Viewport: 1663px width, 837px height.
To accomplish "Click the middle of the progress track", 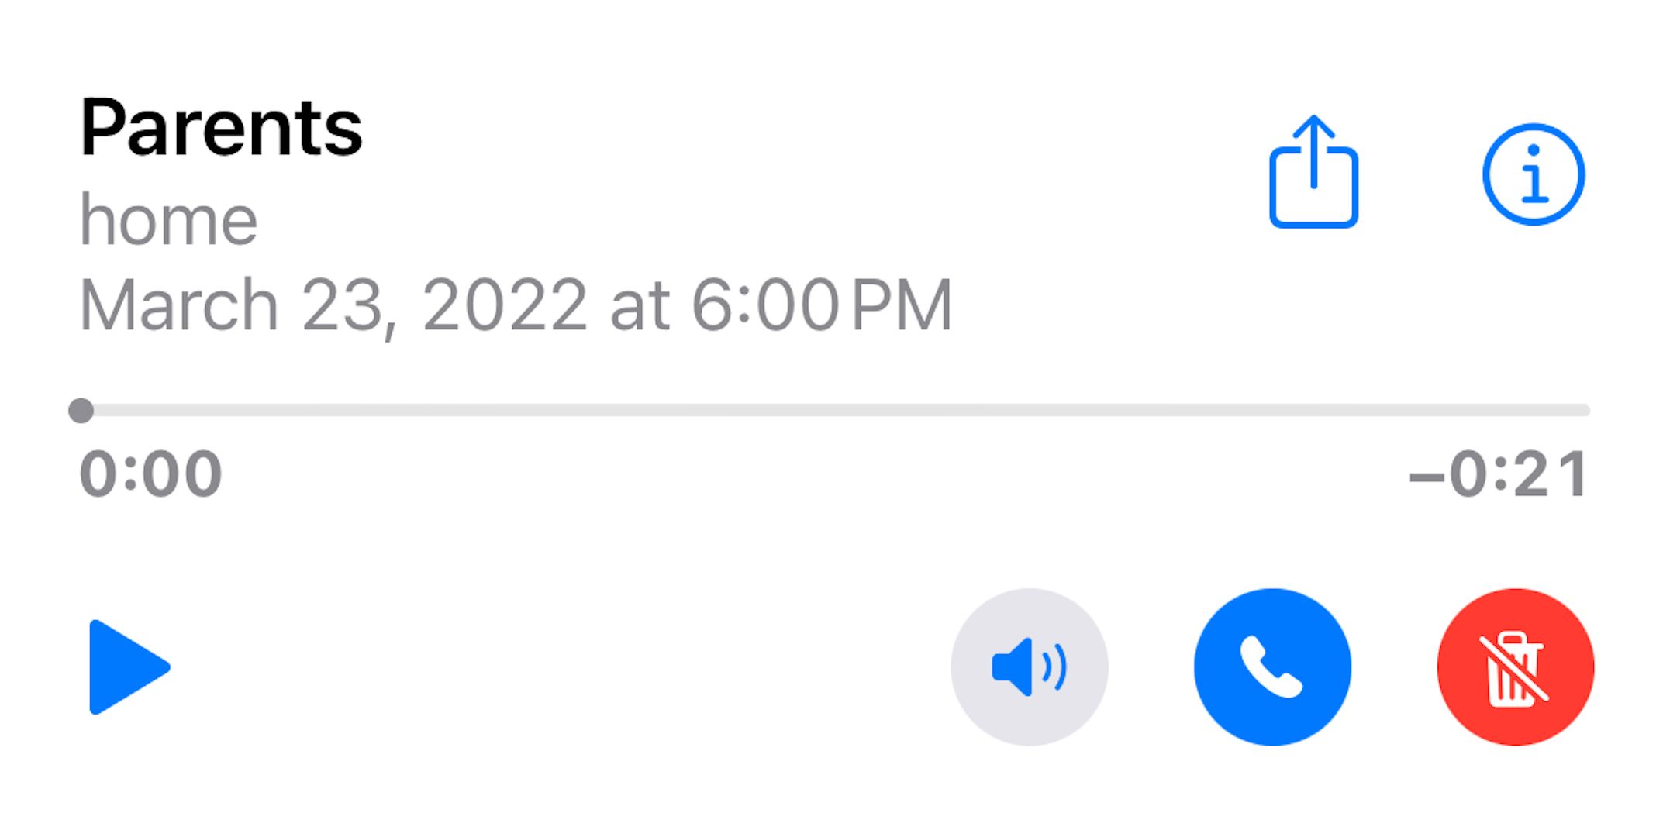I will [x=835, y=410].
